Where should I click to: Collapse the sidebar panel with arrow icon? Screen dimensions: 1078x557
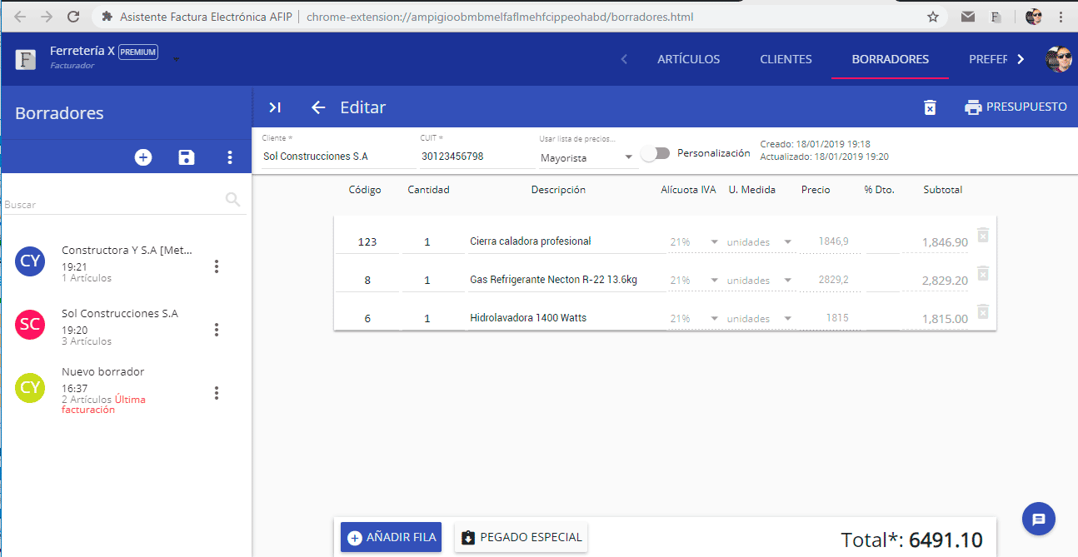click(x=275, y=107)
